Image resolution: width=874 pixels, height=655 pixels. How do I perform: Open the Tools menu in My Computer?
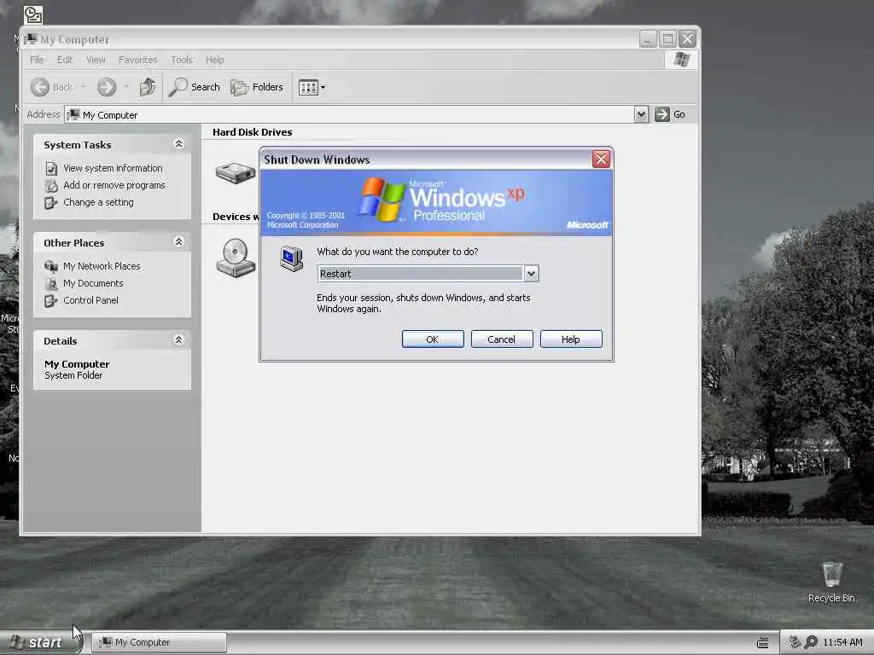click(x=182, y=60)
